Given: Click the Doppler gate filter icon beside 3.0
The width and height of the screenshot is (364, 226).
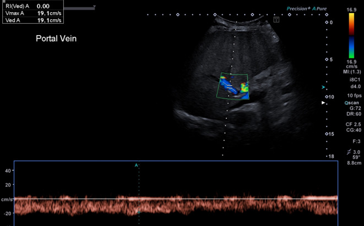Looking at the screenshot, I should tap(349, 152).
